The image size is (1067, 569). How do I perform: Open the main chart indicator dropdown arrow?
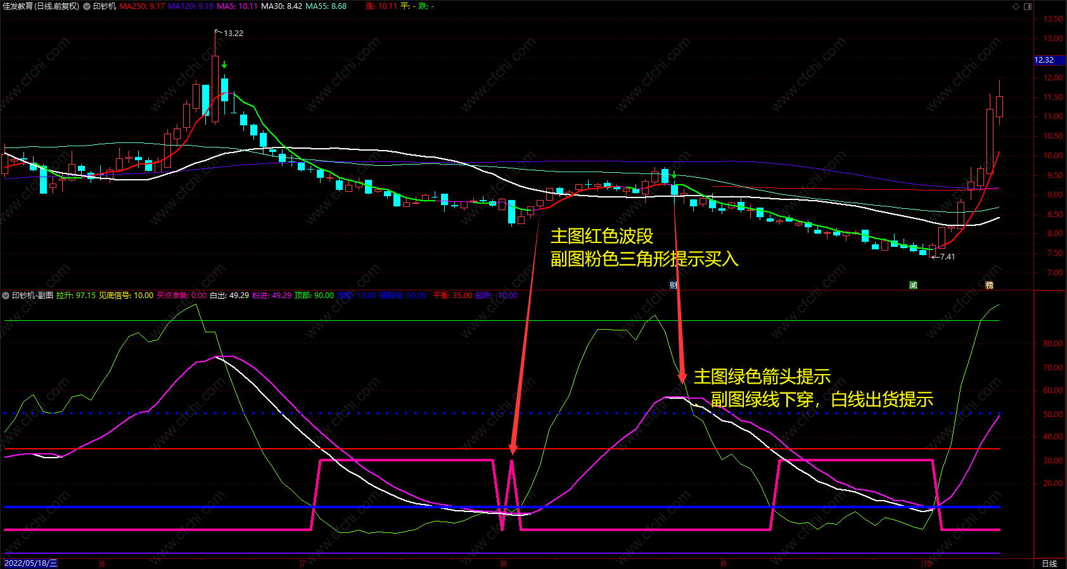(87, 6)
